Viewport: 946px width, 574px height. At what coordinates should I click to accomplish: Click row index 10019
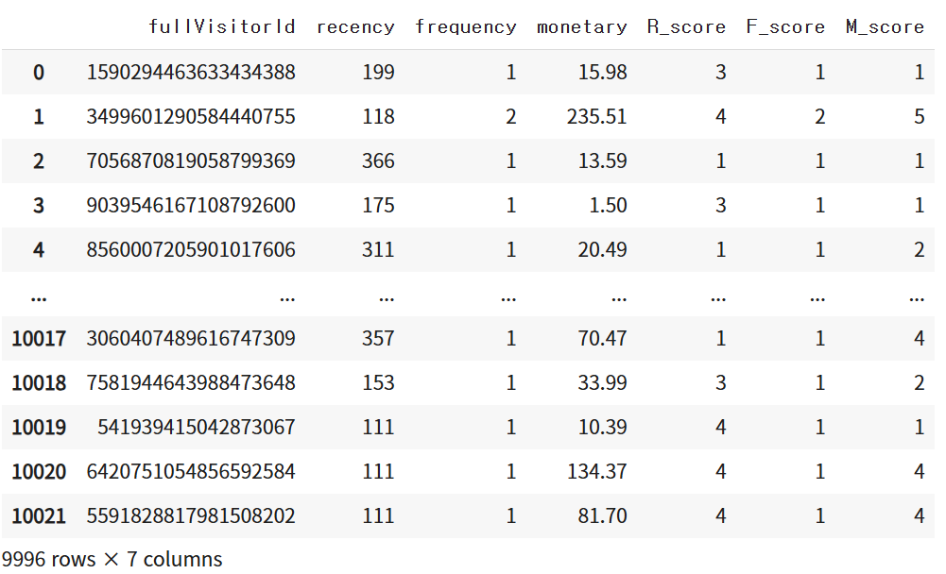39,428
